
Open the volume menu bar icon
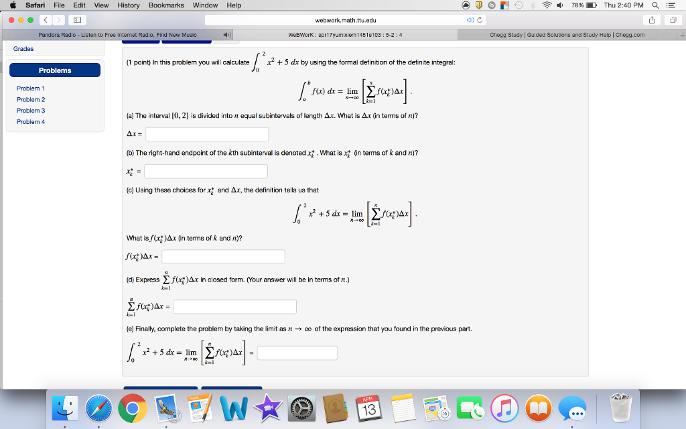point(559,5)
